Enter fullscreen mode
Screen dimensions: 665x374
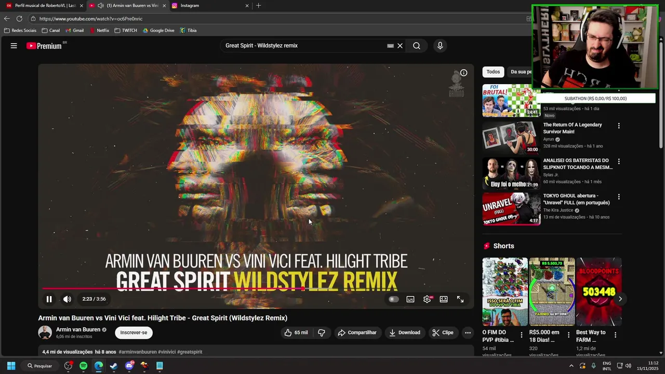coord(460,299)
